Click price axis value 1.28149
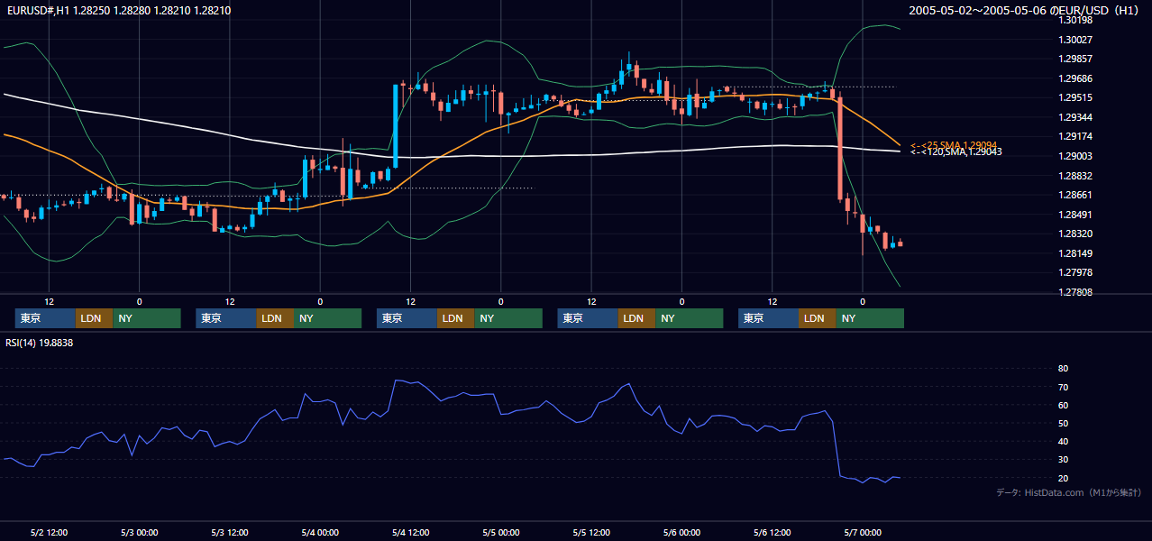 coord(1075,253)
